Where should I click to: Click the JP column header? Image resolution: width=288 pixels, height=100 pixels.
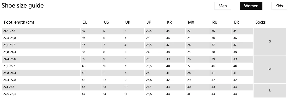click(149, 22)
